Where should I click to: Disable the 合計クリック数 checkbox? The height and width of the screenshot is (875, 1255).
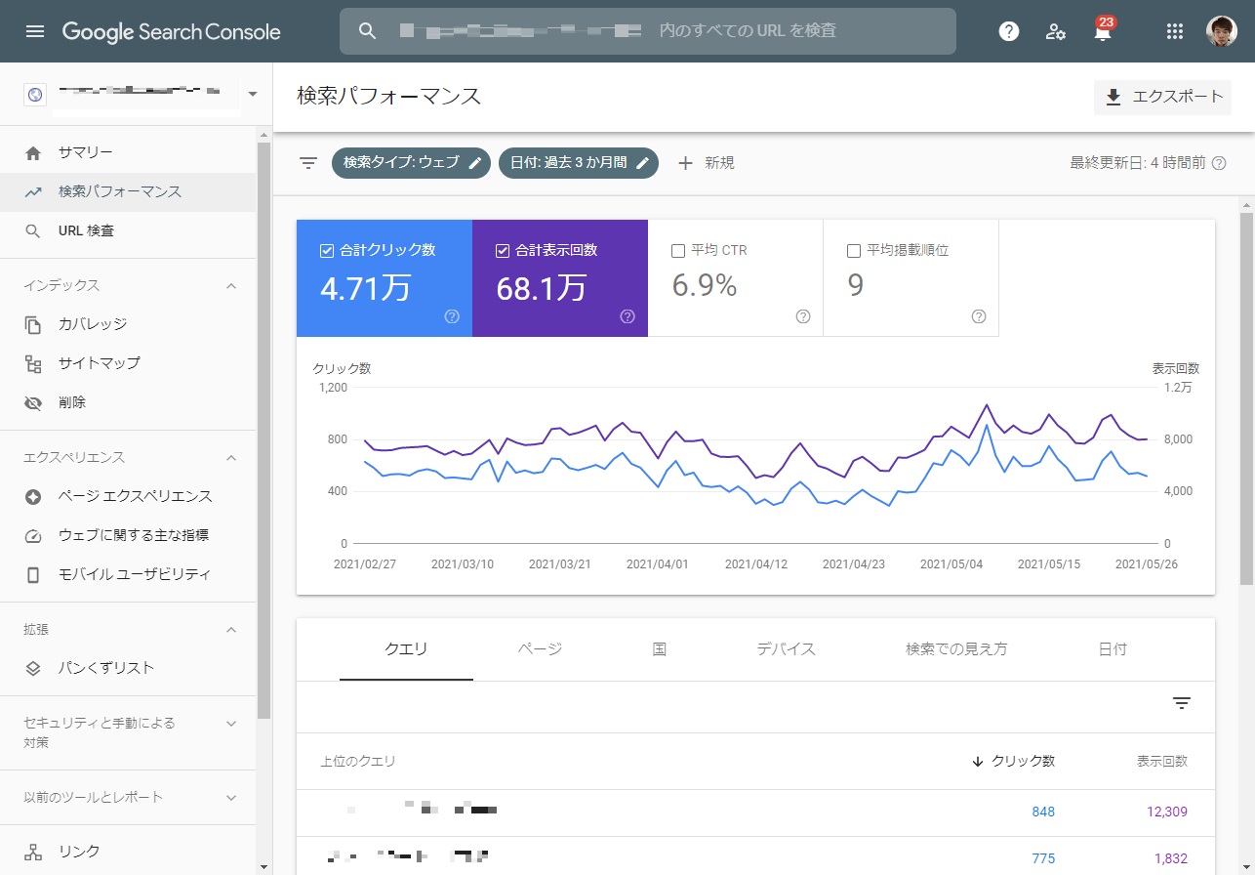pos(327,250)
